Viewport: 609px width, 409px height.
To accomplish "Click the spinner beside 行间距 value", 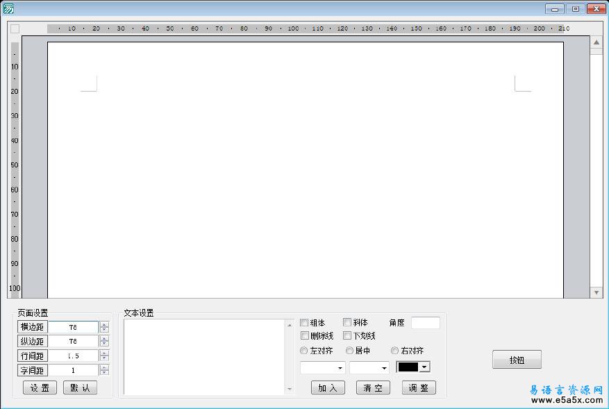I will tap(104, 356).
